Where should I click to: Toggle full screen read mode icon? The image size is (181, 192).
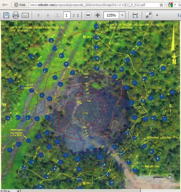(x=148, y=15)
